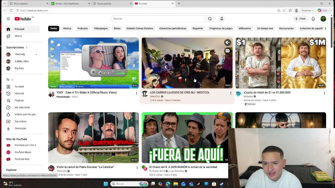Screen dimensions: 335x188
Task: Click the Crear button
Action: point(300,19)
